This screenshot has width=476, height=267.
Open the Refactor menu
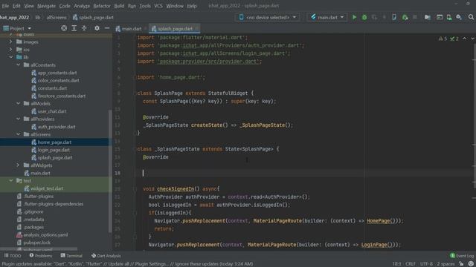pos(102,6)
